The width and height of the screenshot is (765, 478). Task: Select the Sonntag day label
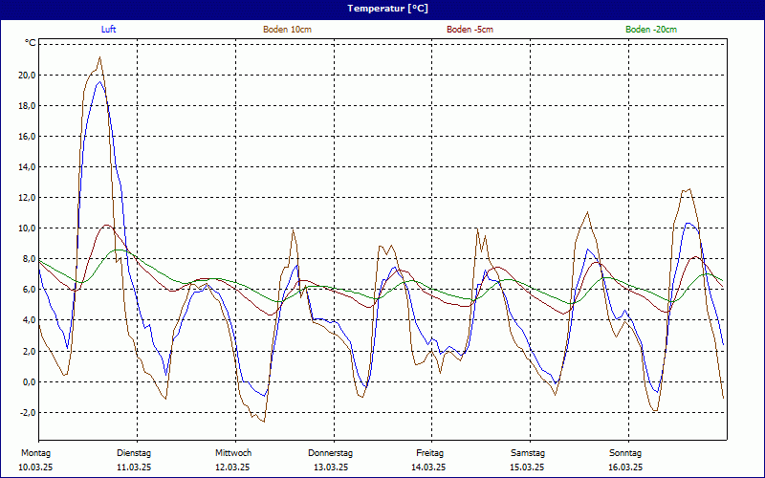tap(625, 453)
